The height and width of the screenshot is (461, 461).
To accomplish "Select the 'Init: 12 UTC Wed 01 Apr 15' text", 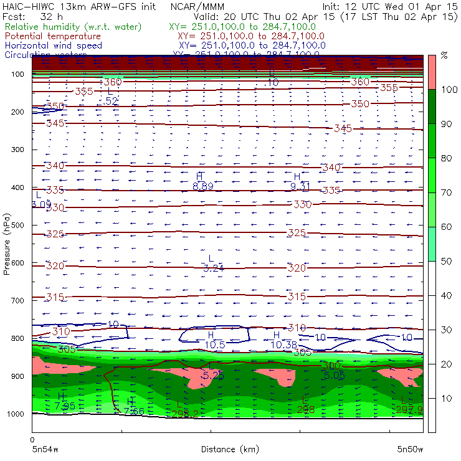I will click(x=390, y=6).
